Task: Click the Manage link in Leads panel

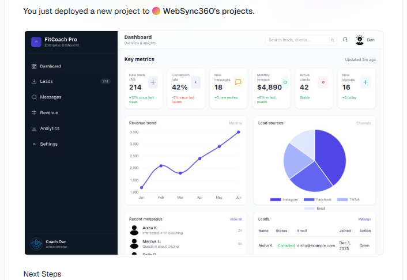Action: click(364, 220)
